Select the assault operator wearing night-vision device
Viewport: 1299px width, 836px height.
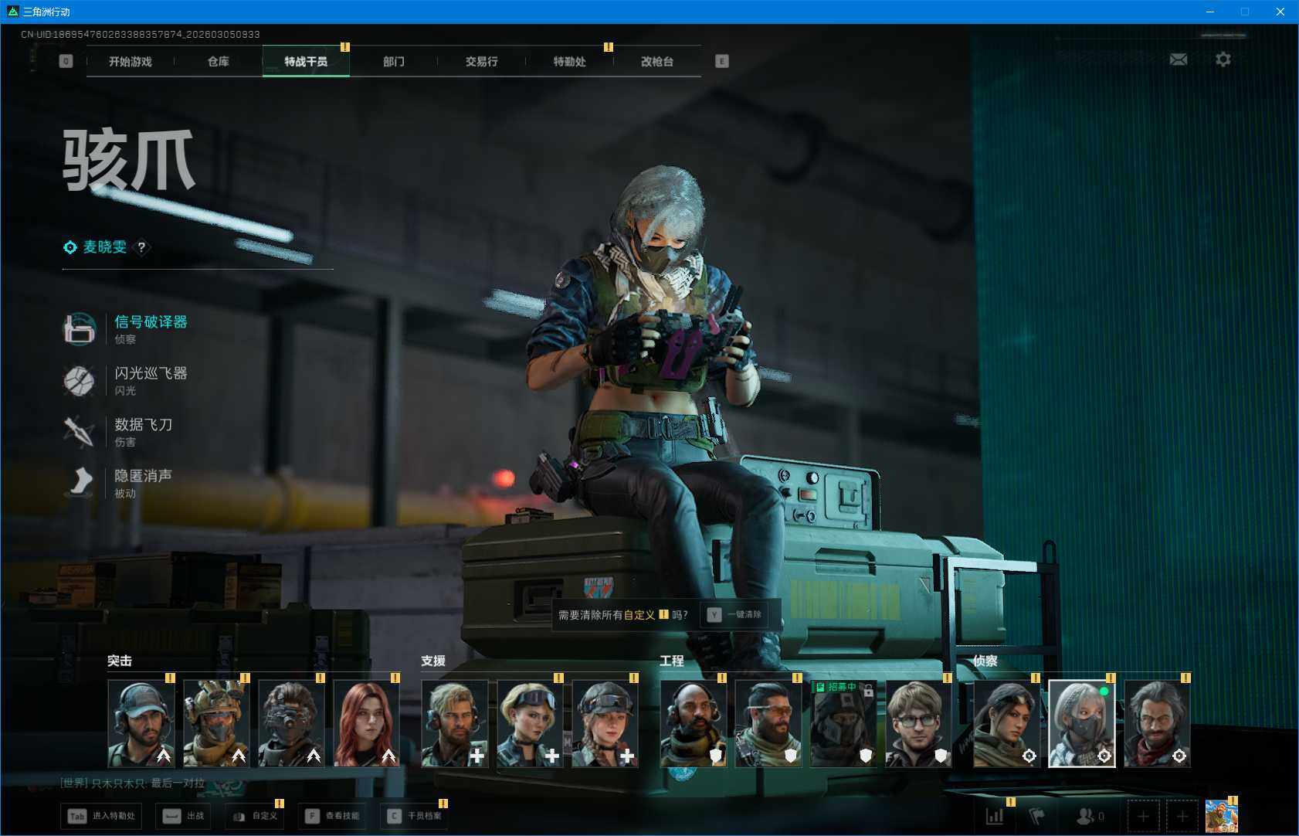pos(291,723)
